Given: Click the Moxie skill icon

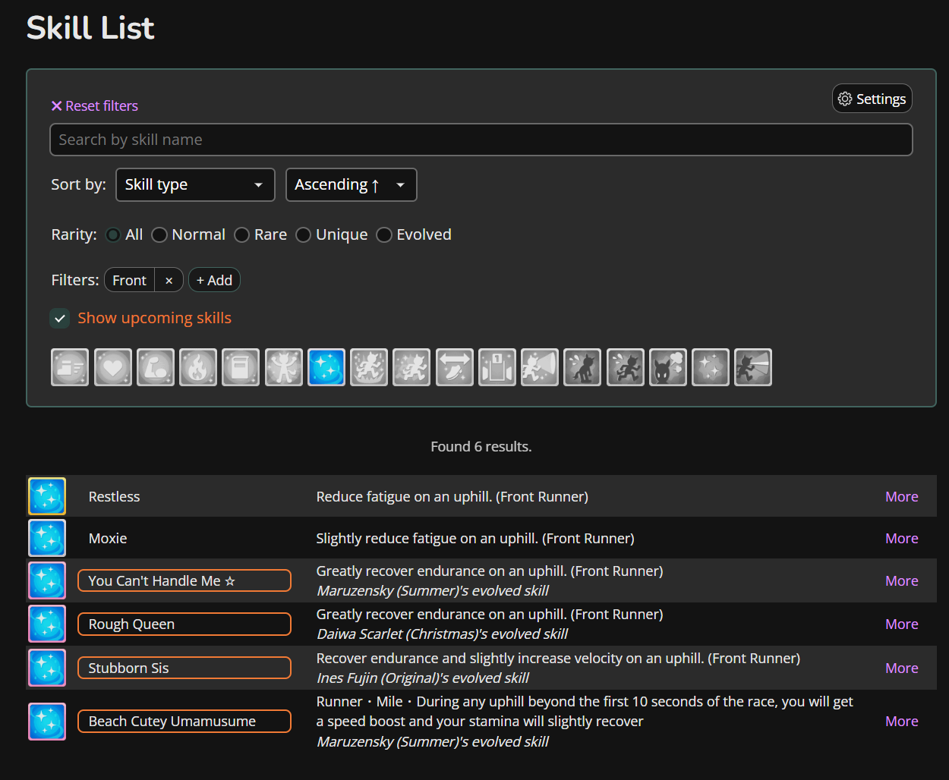Looking at the screenshot, I should 47,538.
